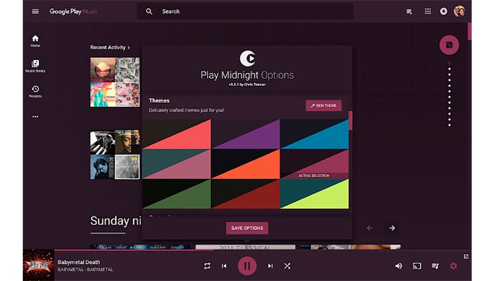Expand the sidebar three-dot more options
495x281 pixels.
(35, 117)
